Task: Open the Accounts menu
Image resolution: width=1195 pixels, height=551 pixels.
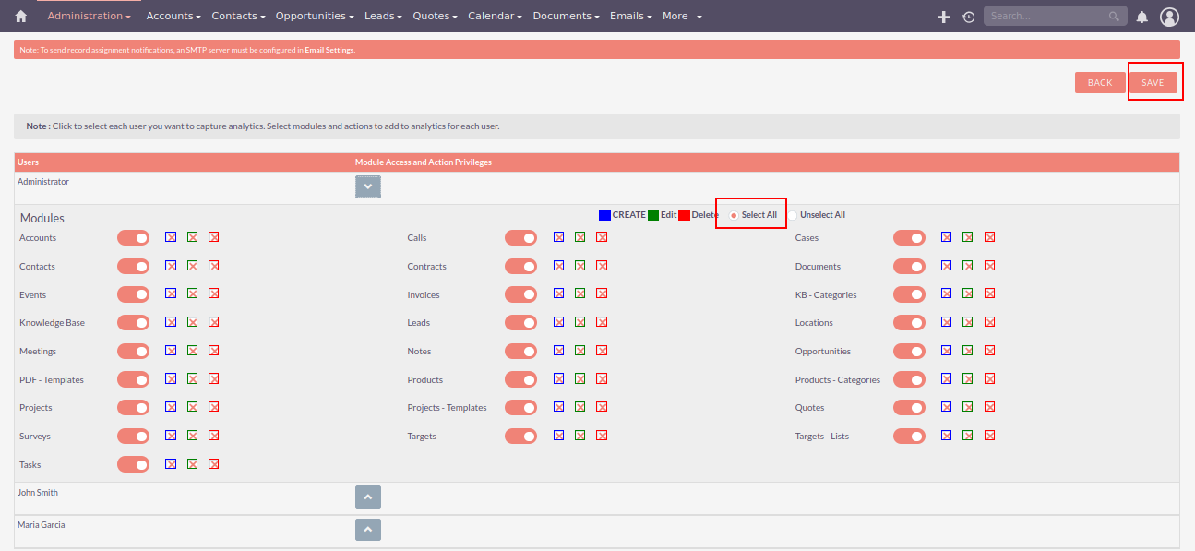Action: click(174, 17)
